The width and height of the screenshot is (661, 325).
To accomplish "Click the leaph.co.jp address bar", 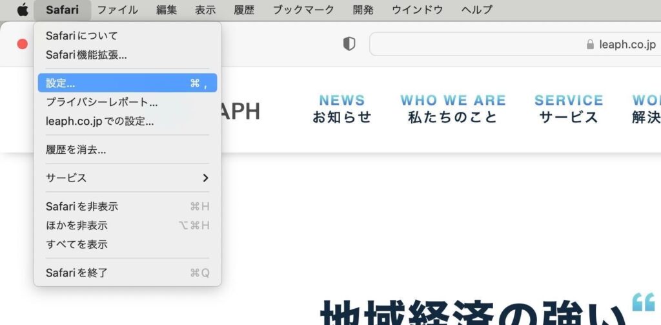I will [x=515, y=45].
